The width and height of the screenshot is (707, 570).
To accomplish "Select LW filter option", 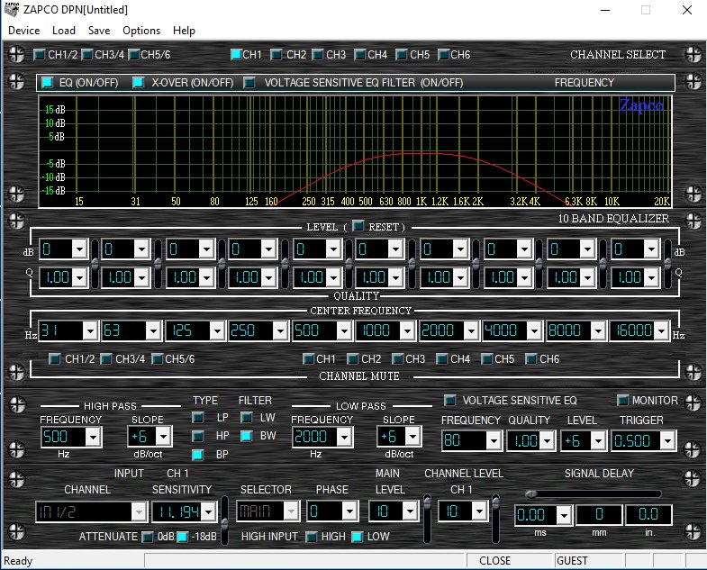I will (x=246, y=418).
